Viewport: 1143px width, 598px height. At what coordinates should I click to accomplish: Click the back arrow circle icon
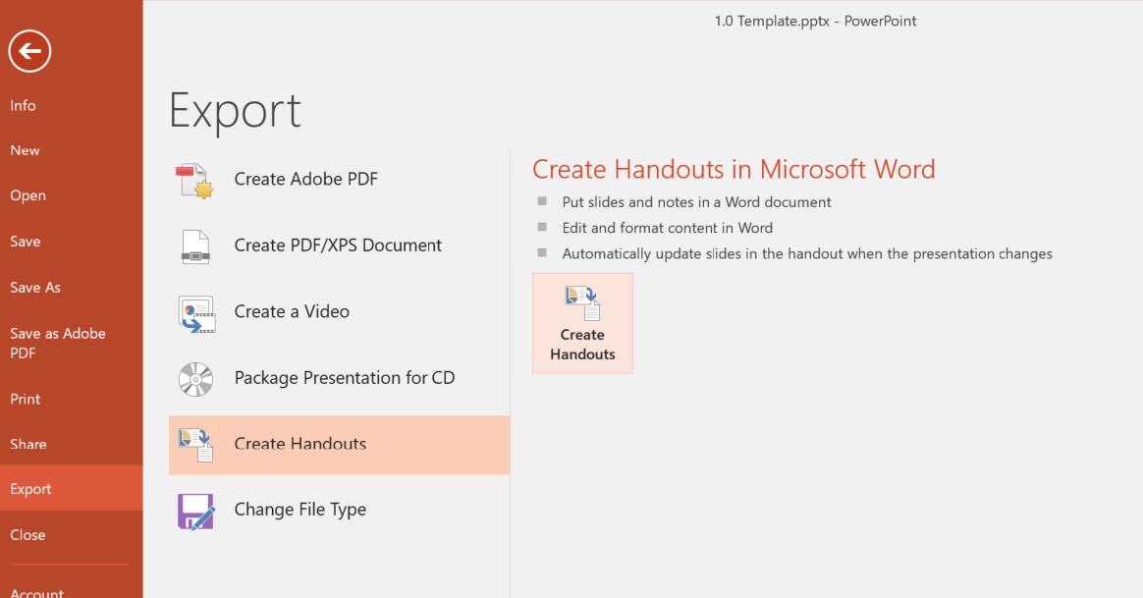pyautogui.click(x=29, y=51)
